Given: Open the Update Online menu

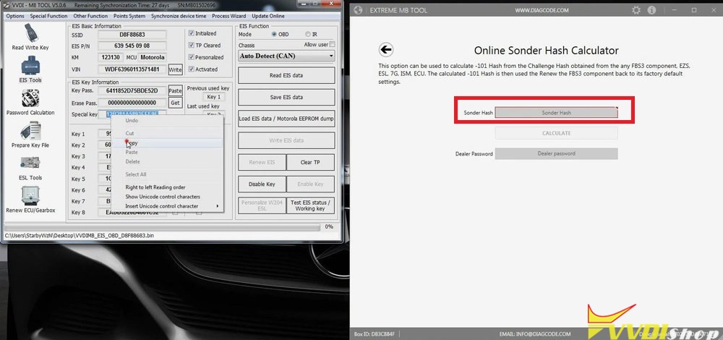Looking at the screenshot, I should click(x=268, y=16).
